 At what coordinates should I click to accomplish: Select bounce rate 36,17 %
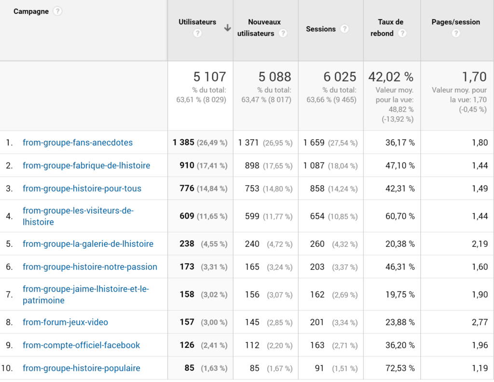click(400, 143)
